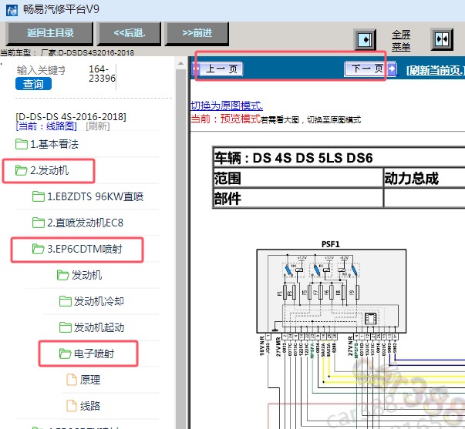Click the [D-DS-DS 4S-2016-2018] model label
Image resolution: width=465 pixels, height=429 pixels.
pos(71,117)
